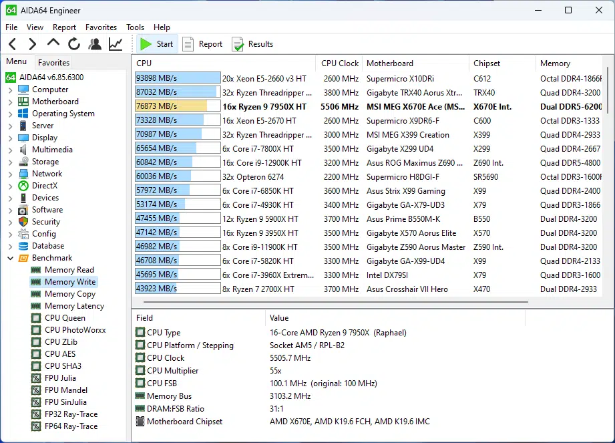
Task: Open the Favorites menu
Action: (101, 27)
